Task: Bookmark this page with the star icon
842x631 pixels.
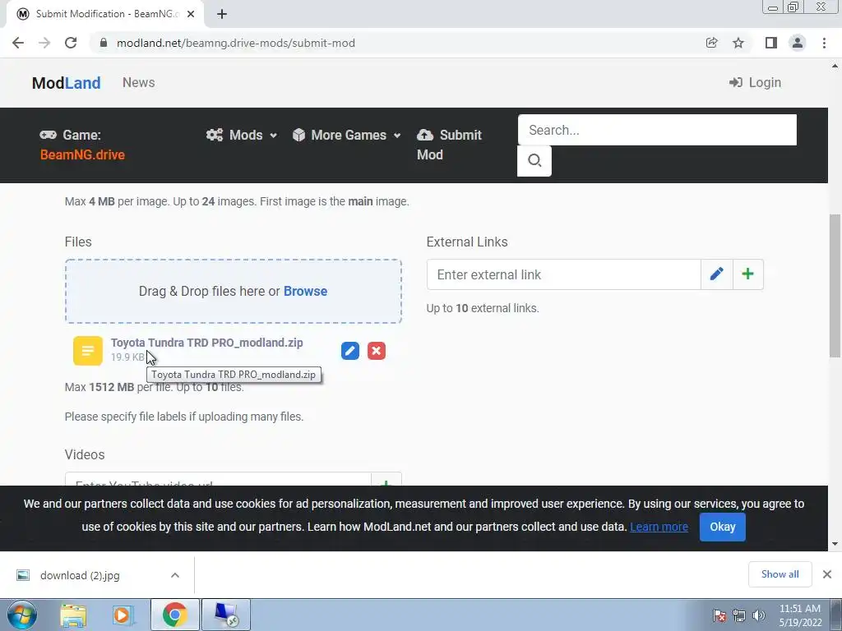Action: coord(738,43)
